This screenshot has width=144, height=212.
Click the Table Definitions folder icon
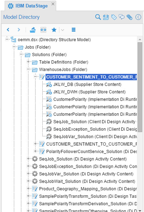tap(35, 62)
